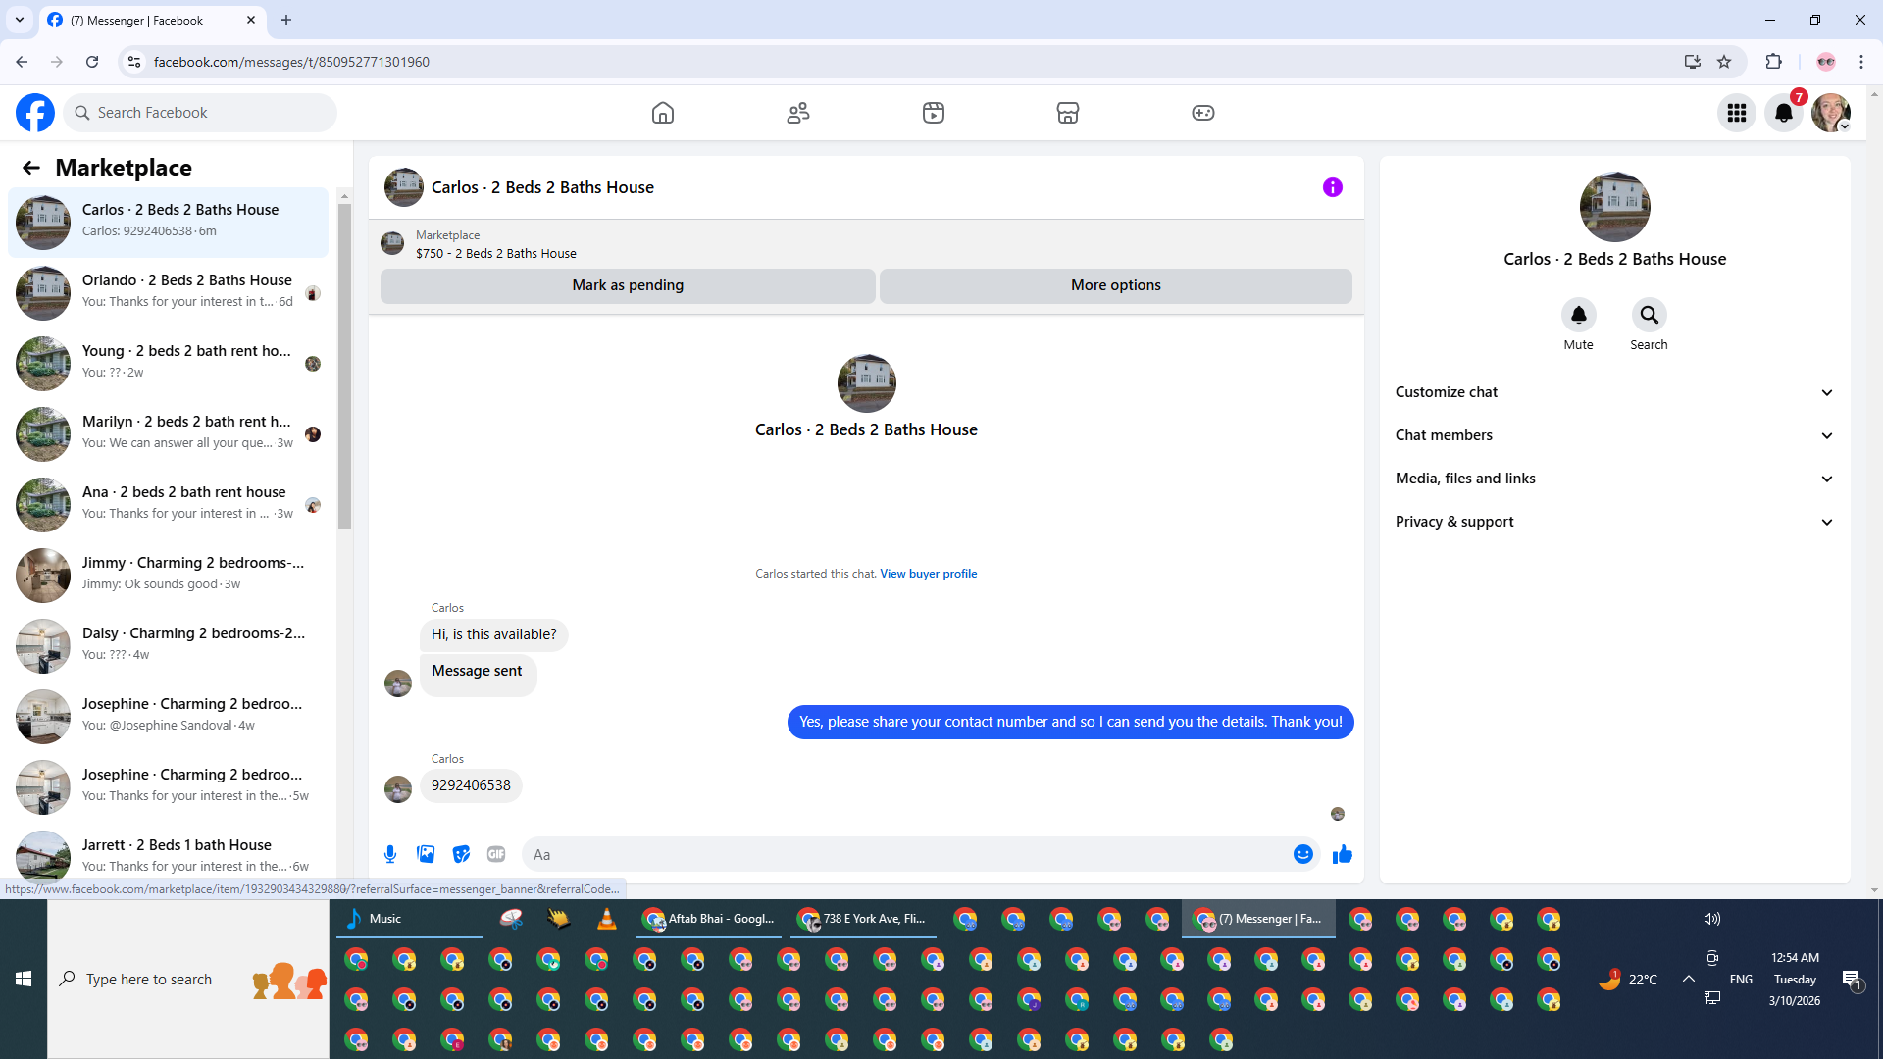Screen dimensions: 1883x1059
Task: Open the Facebook notifications bell
Action: (1784, 113)
